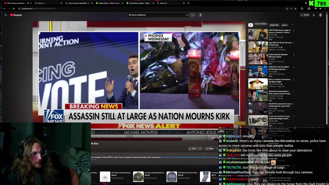This screenshot has width=329, height=185.
Task: Share the video with Share button
Action: pos(209,149)
